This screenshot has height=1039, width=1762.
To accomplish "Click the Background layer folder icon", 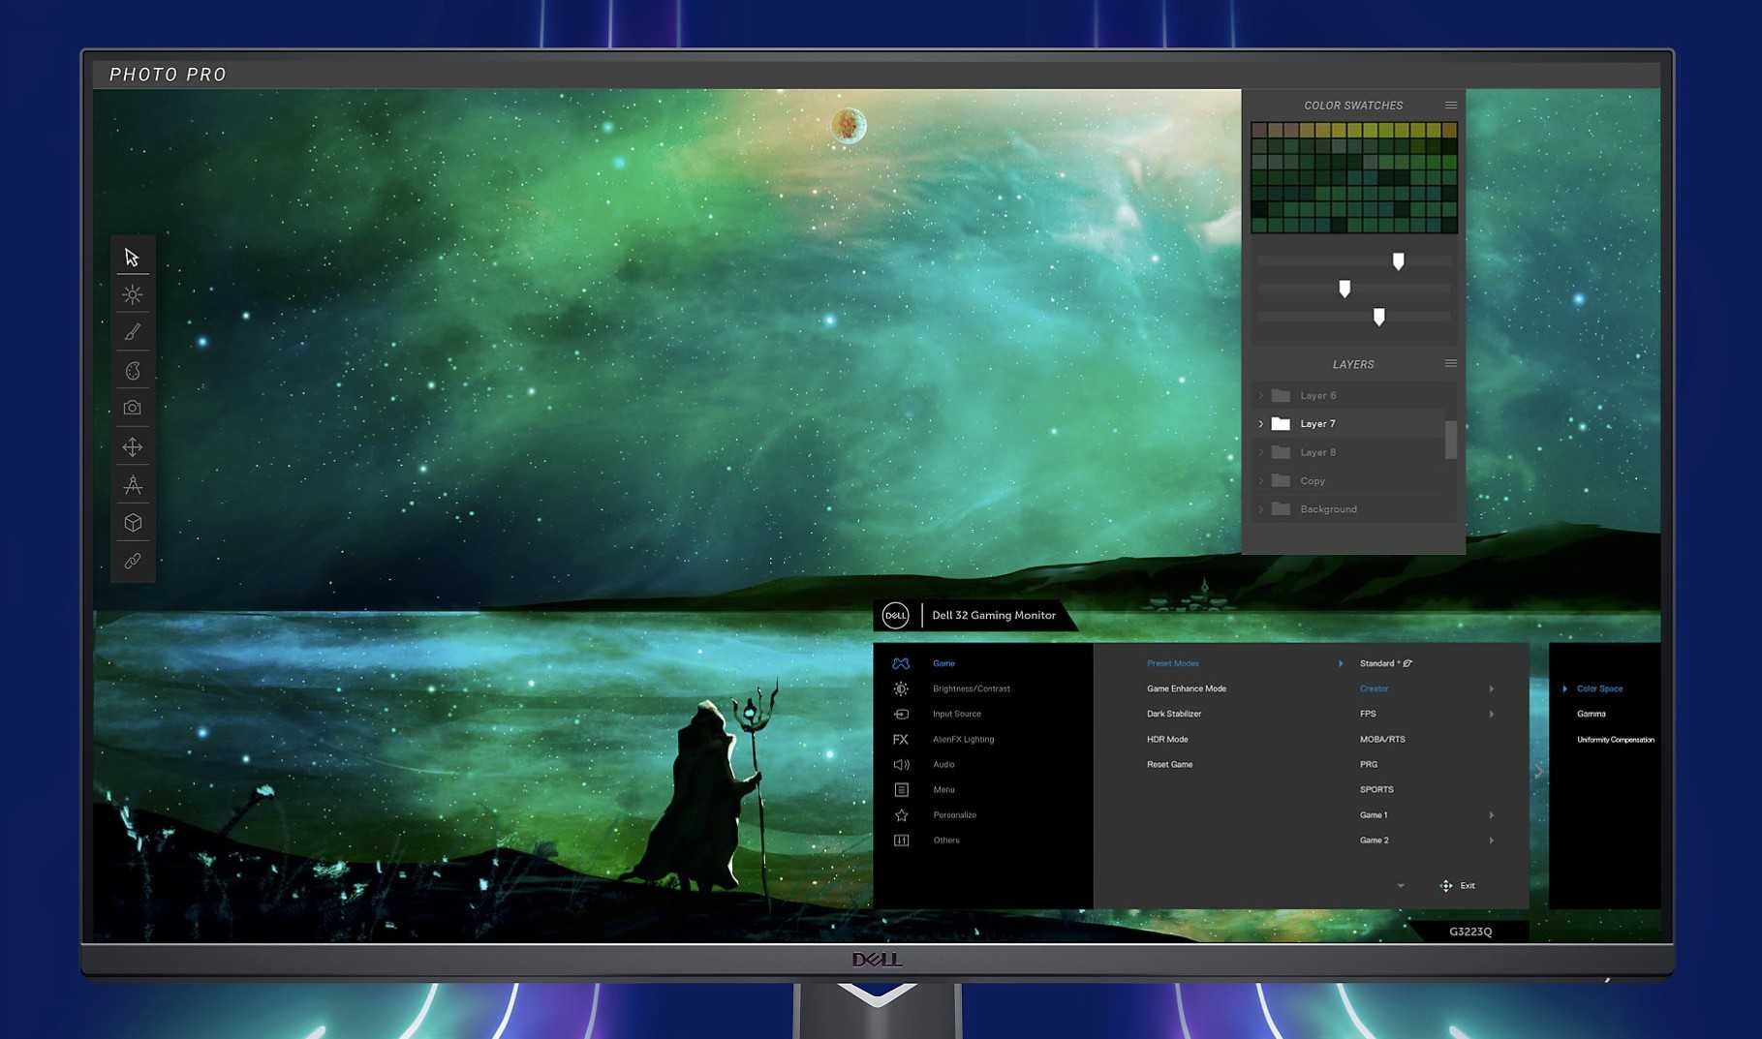I will pos(1281,509).
